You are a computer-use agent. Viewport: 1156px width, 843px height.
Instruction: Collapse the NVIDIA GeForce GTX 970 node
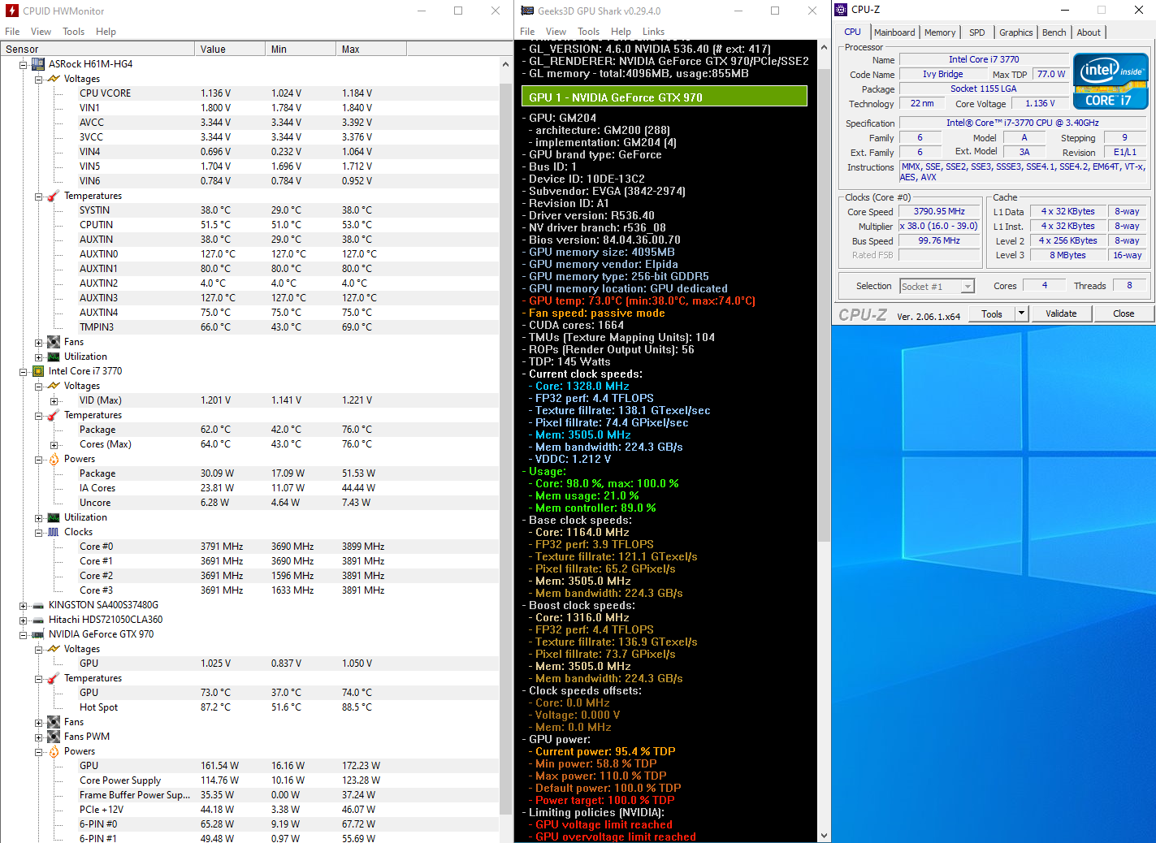coord(24,634)
